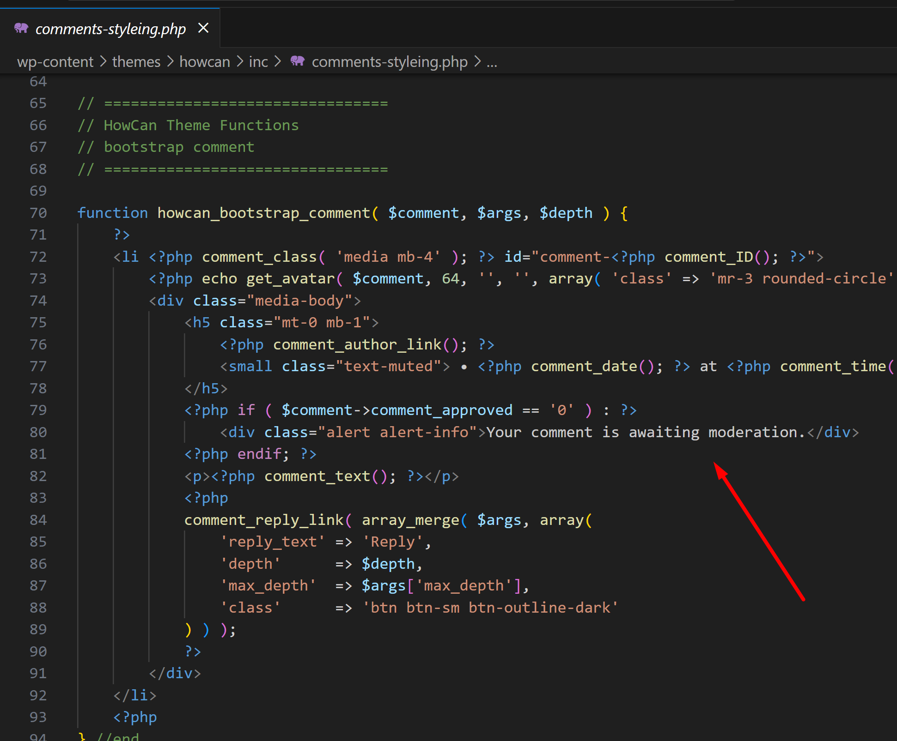Close the comments-styleing.php tab
Image resolution: width=897 pixels, height=741 pixels.
pyautogui.click(x=203, y=28)
